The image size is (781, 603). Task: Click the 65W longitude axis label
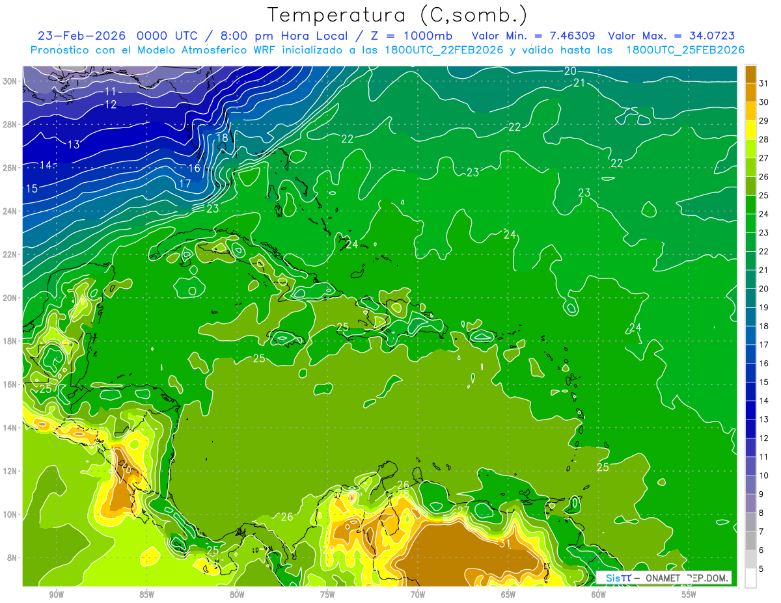click(x=508, y=595)
